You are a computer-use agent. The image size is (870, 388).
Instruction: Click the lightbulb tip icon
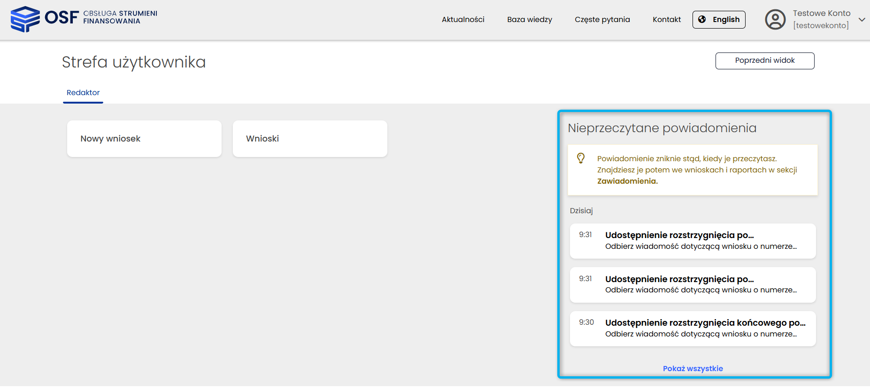(581, 158)
